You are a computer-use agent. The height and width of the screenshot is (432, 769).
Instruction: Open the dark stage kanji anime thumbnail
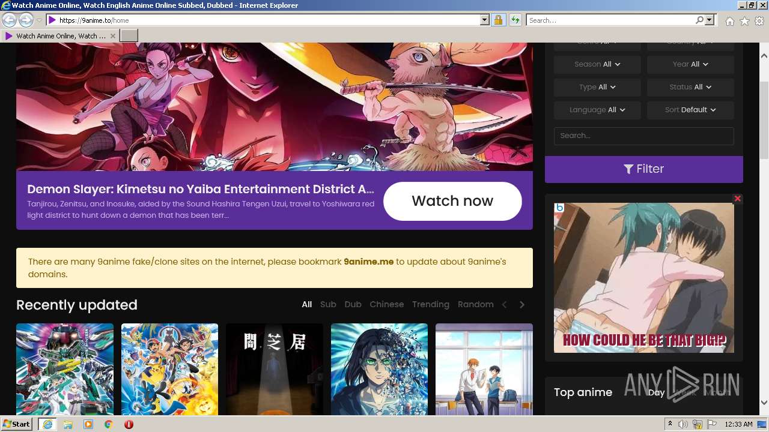click(275, 369)
